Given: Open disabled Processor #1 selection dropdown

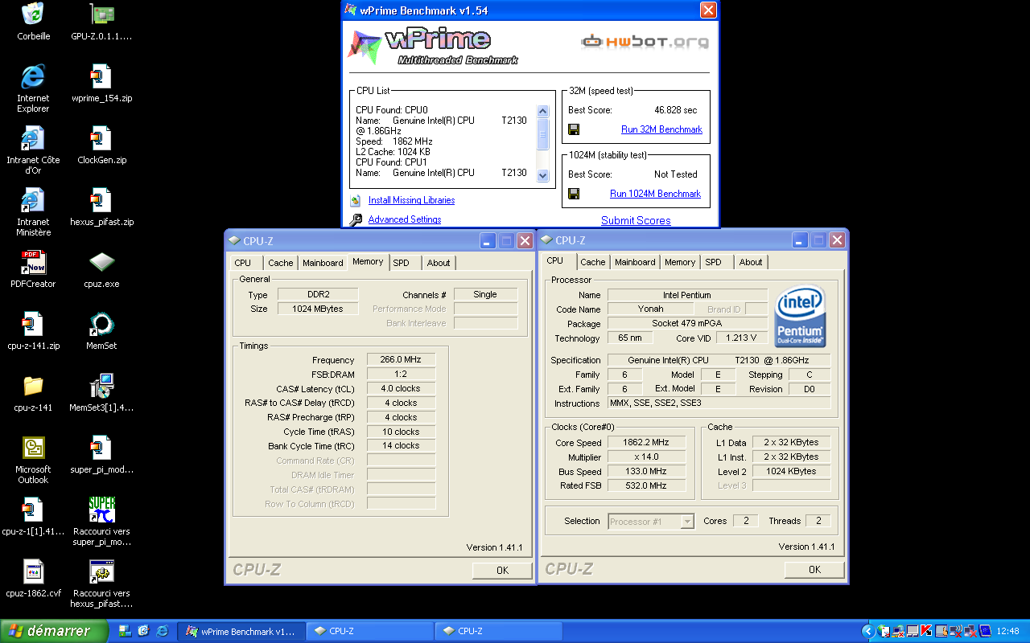Looking at the screenshot, I should (651, 522).
